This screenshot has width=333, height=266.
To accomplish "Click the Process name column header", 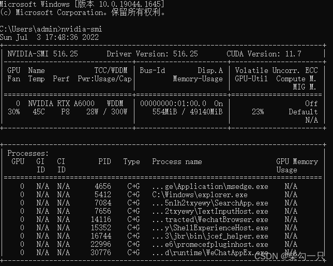I will click(x=177, y=161).
